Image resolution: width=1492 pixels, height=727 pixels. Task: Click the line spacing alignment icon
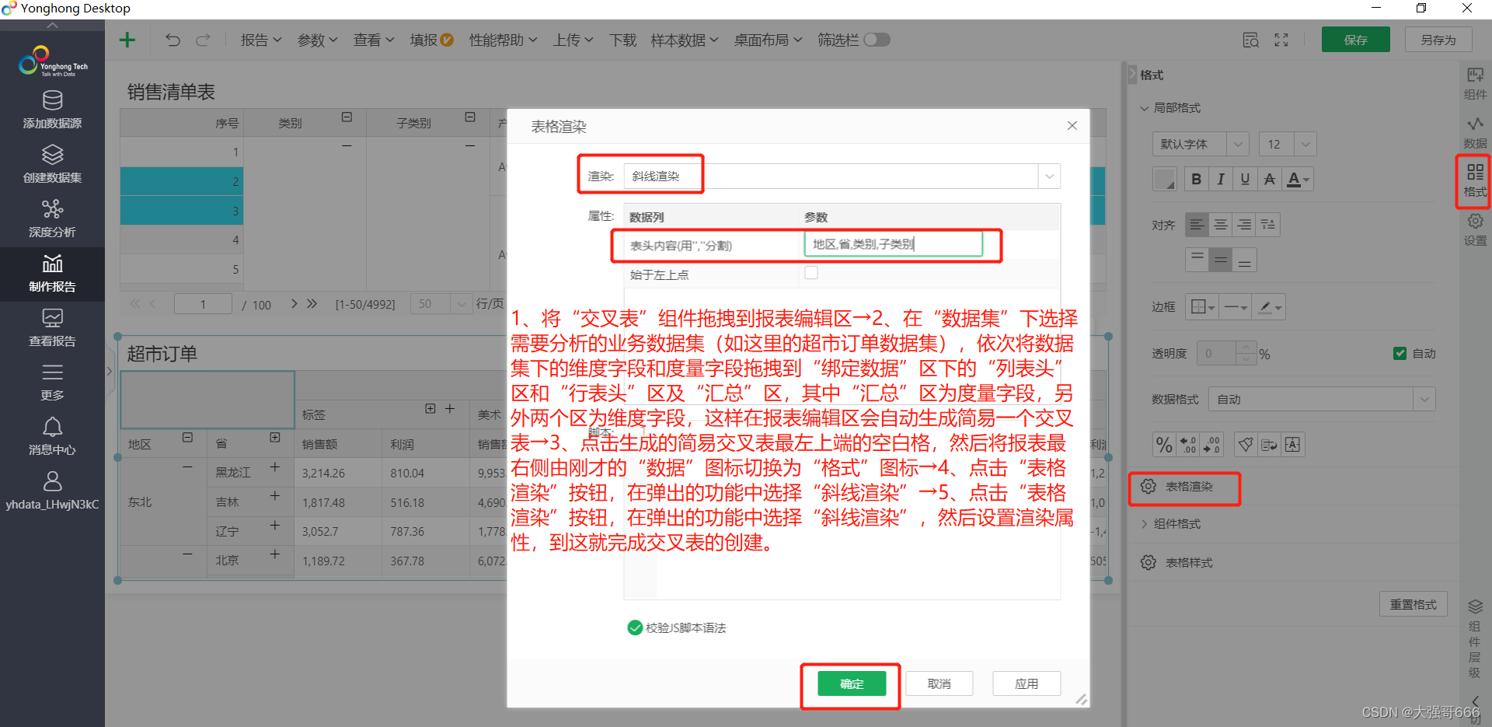[1267, 225]
